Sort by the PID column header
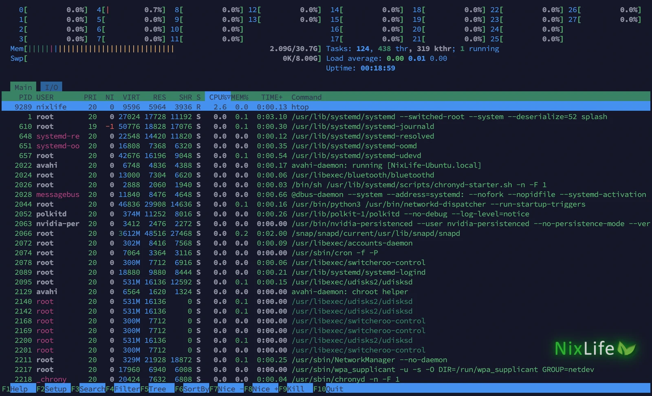The image size is (652, 396). pyautogui.click(x=25, y=97)
